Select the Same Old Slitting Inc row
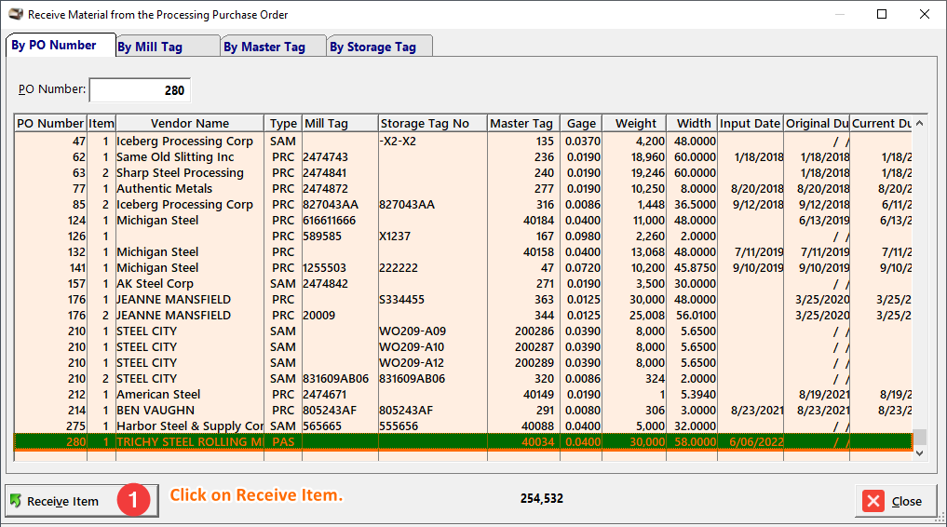Image resolution: width=947 pixels, height=527 pixels. click(x=463, y=157)
